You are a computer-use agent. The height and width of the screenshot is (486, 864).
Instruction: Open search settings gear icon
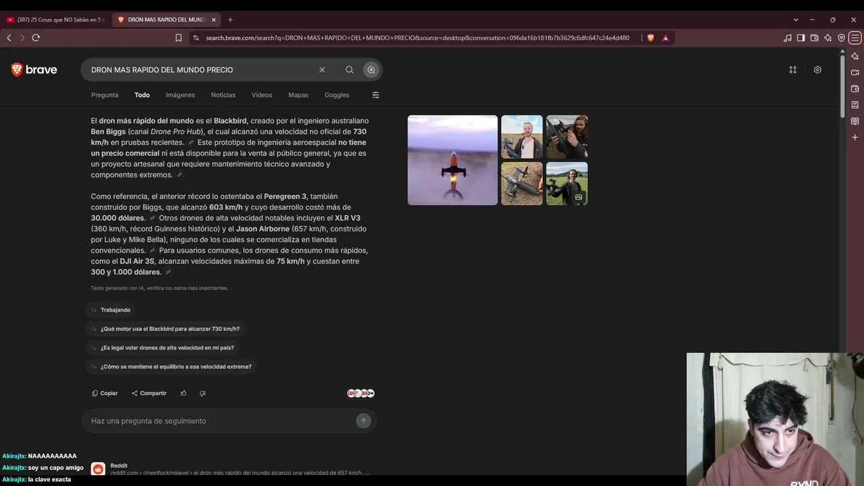point(817,70)
